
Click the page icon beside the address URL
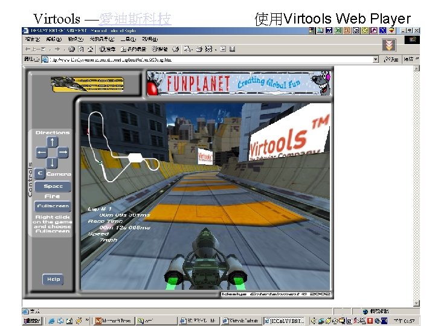click(x=45, y=59)
